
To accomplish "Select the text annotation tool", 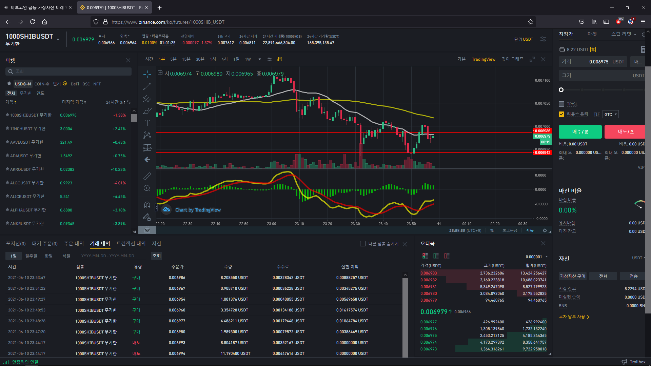I will pyautogui.click(x=147, y=123).
